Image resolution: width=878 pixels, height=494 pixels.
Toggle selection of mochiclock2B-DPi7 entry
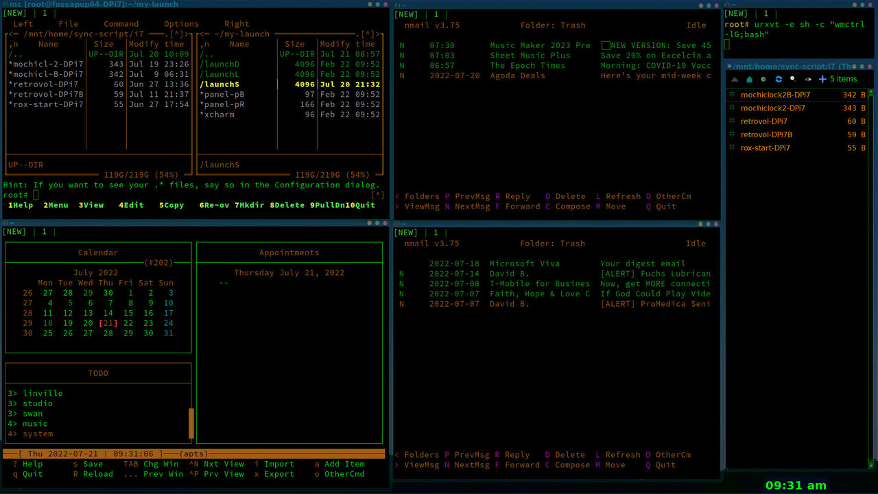[775, 95]
